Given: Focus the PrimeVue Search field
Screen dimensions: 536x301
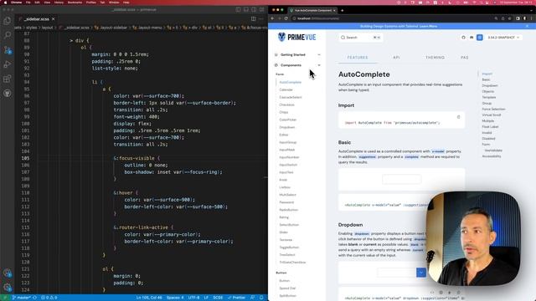Looking at the screenshot, I should click(x=361, y=38).
